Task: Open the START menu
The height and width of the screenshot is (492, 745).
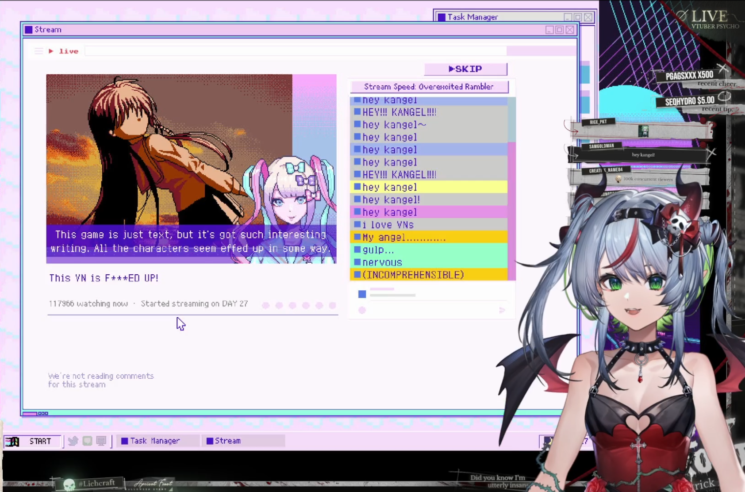Action: [32, 441]
